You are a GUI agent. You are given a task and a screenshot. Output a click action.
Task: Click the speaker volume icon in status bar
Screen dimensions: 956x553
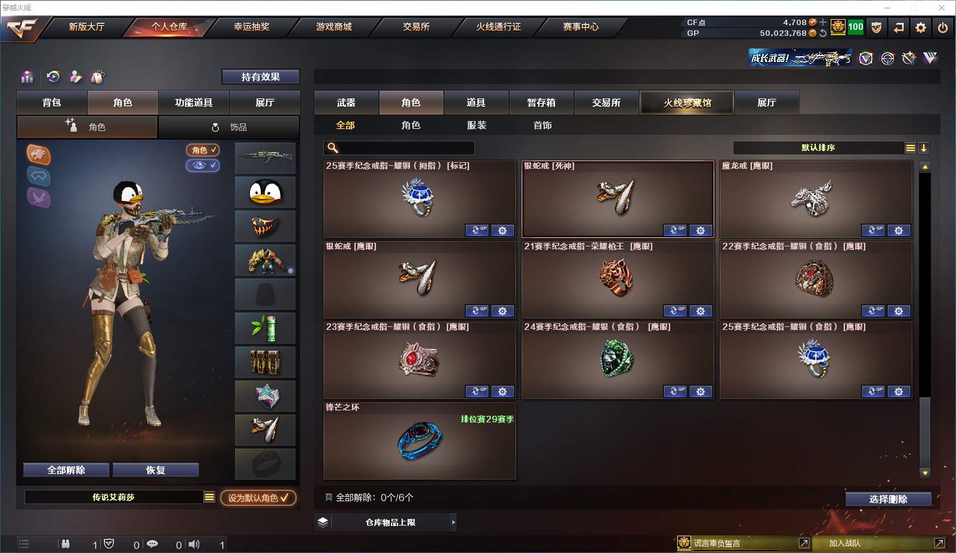[x=194, y=544]
